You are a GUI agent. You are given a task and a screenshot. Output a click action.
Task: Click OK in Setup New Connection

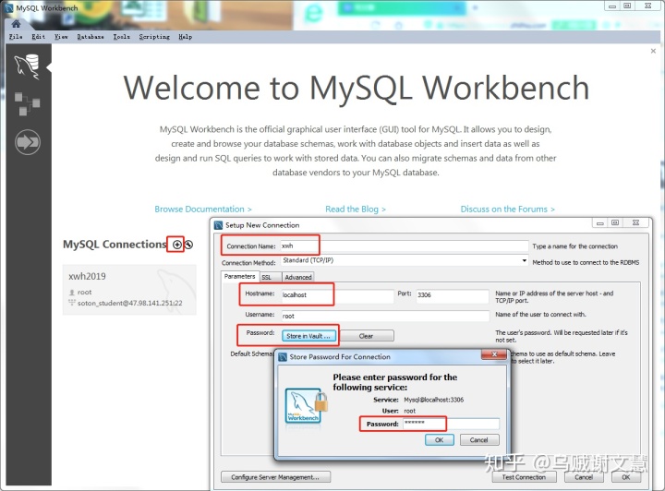coord(626,477)
